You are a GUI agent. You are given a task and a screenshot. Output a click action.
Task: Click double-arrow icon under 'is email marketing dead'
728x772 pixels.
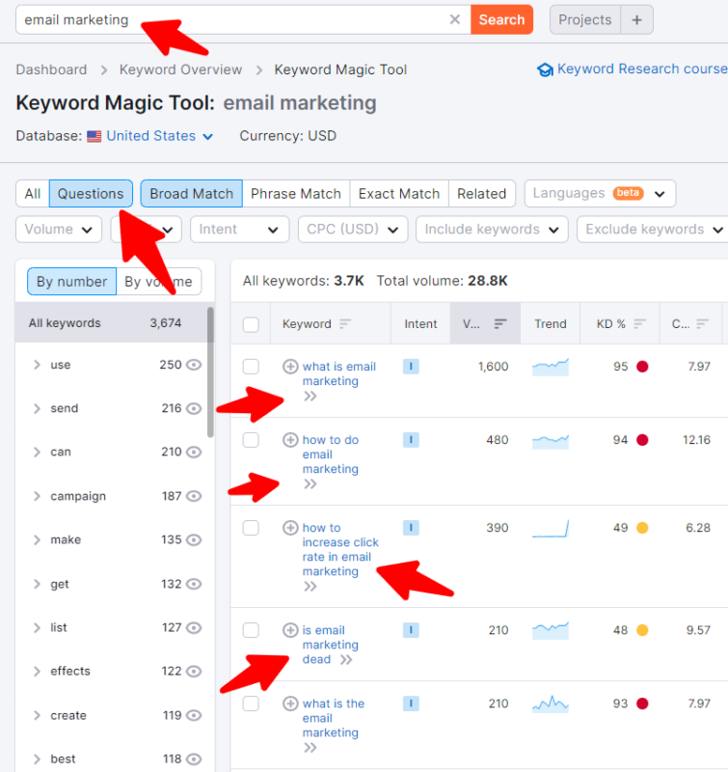(346, 660)
